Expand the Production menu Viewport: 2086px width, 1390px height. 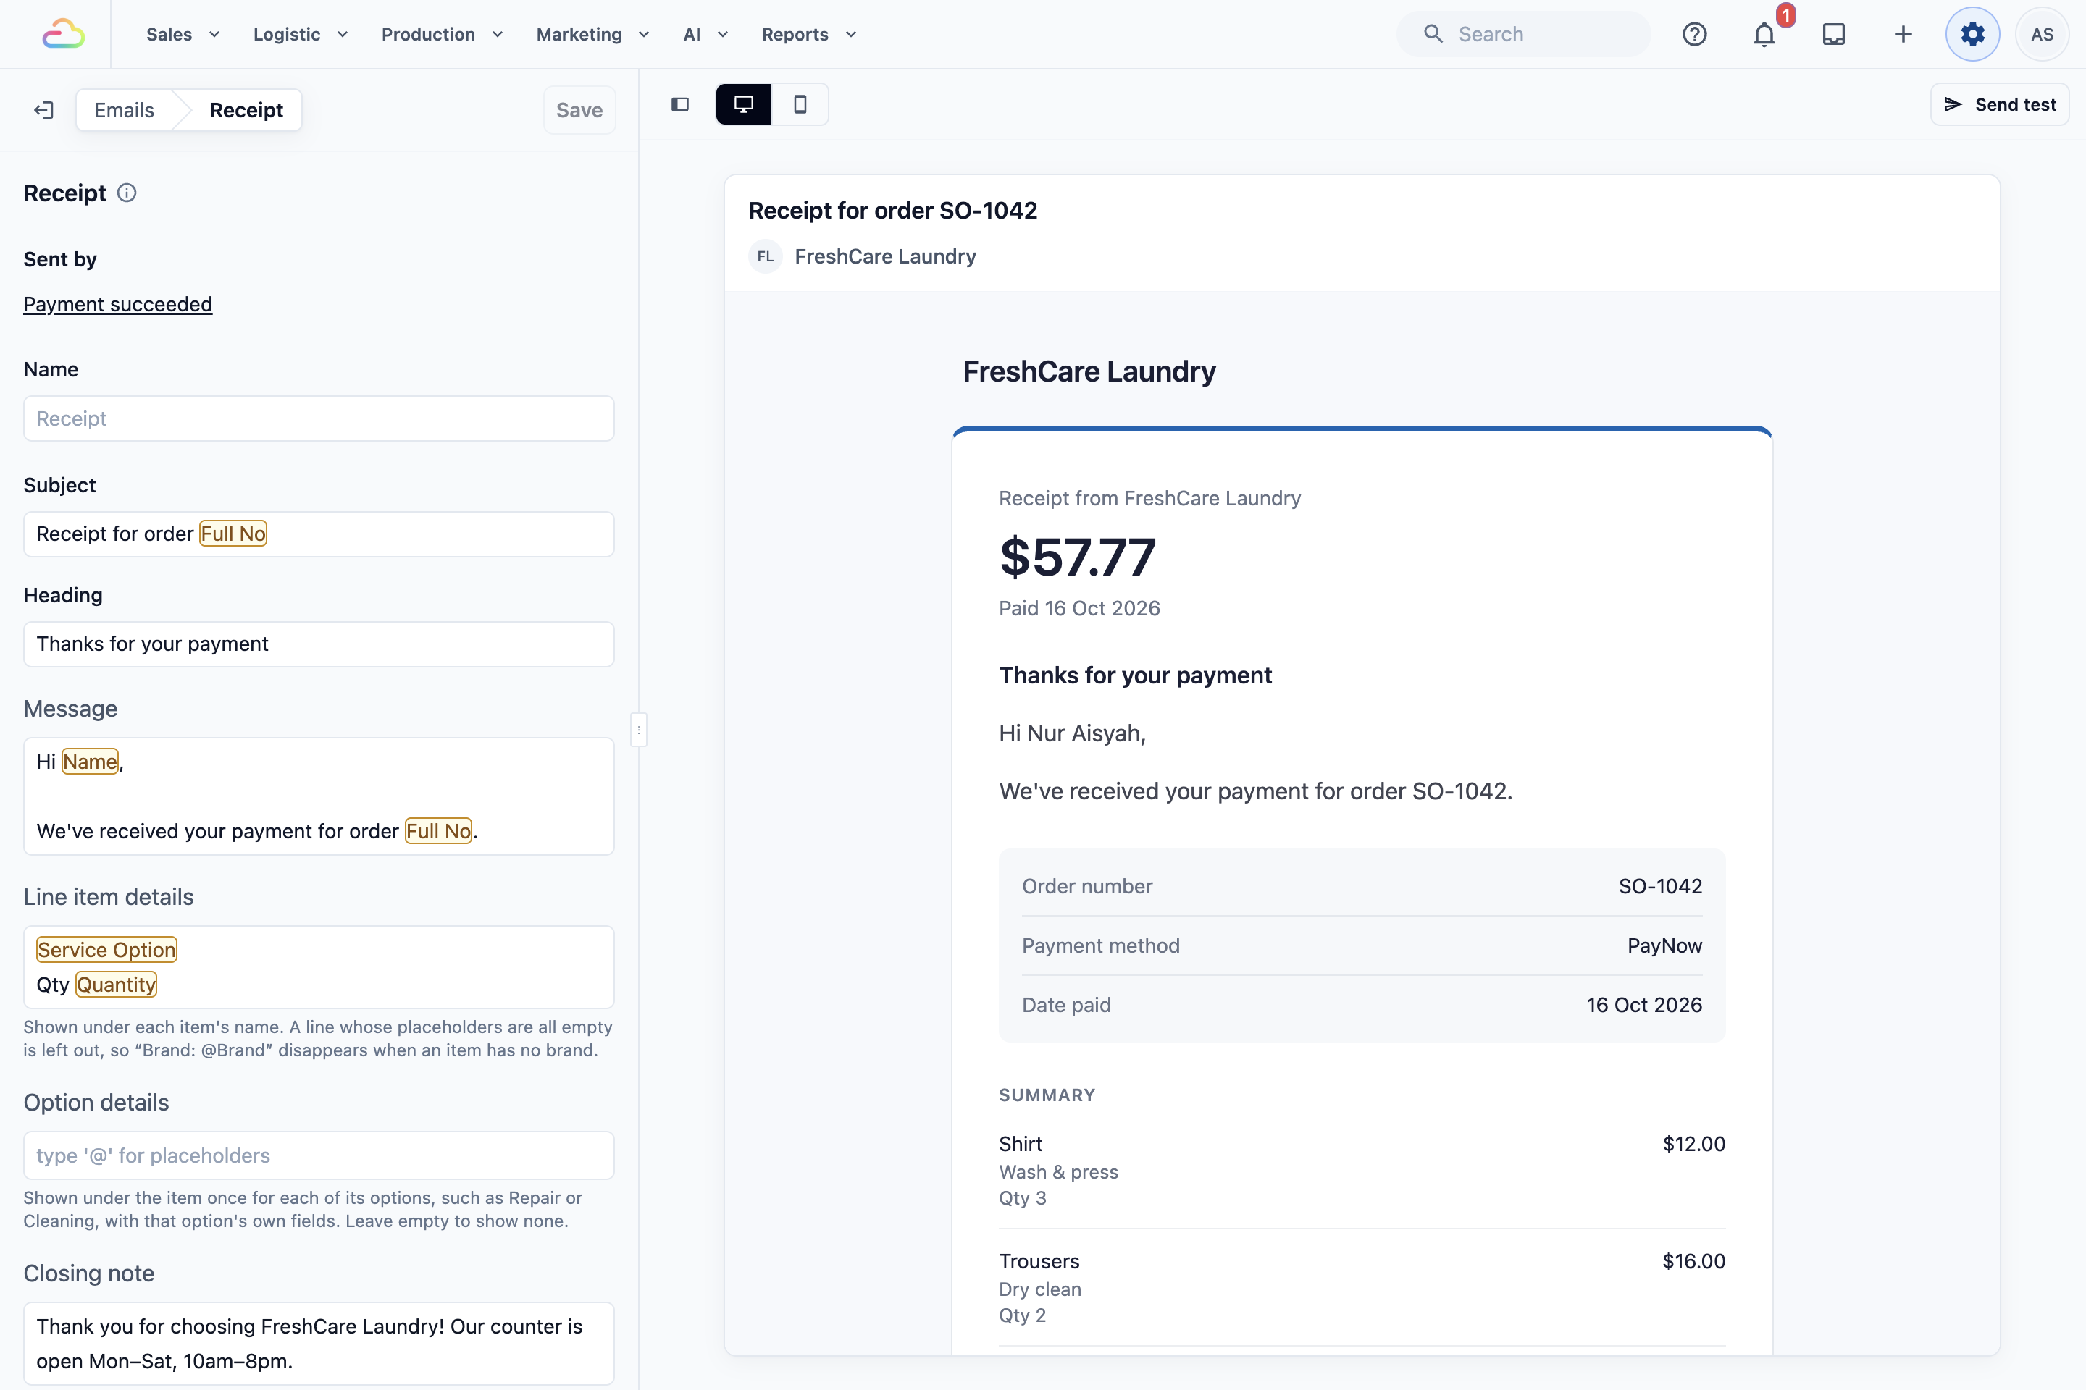443,35
